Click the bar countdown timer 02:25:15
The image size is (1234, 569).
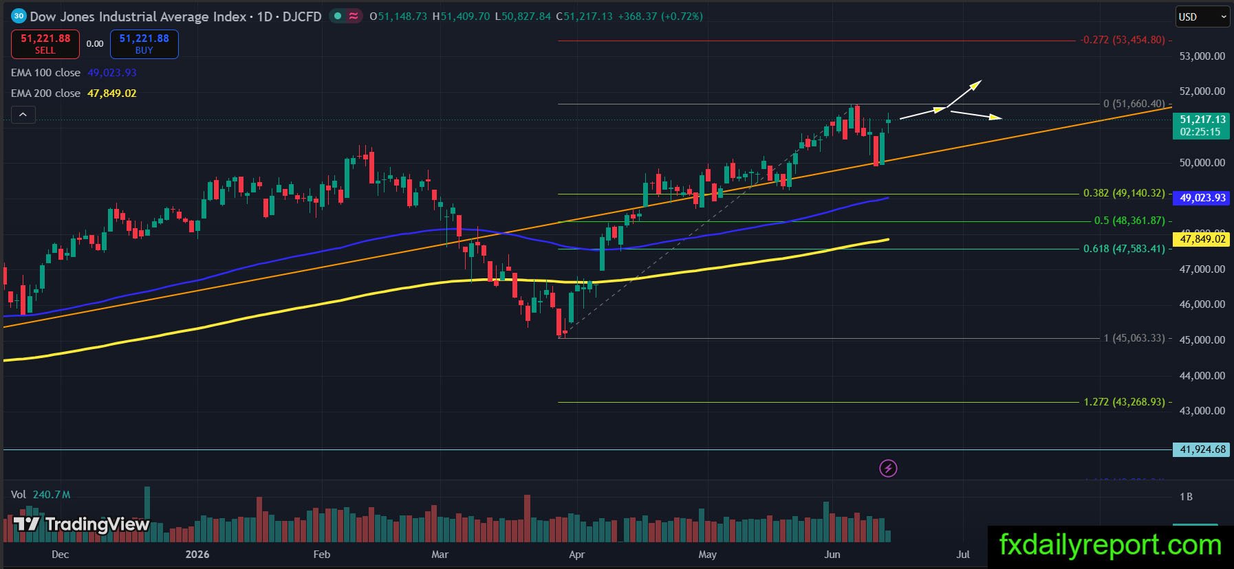point(1200,132)
